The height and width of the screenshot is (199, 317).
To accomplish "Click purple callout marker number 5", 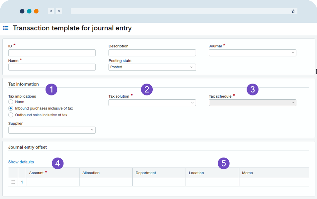I will pos(224,163).
